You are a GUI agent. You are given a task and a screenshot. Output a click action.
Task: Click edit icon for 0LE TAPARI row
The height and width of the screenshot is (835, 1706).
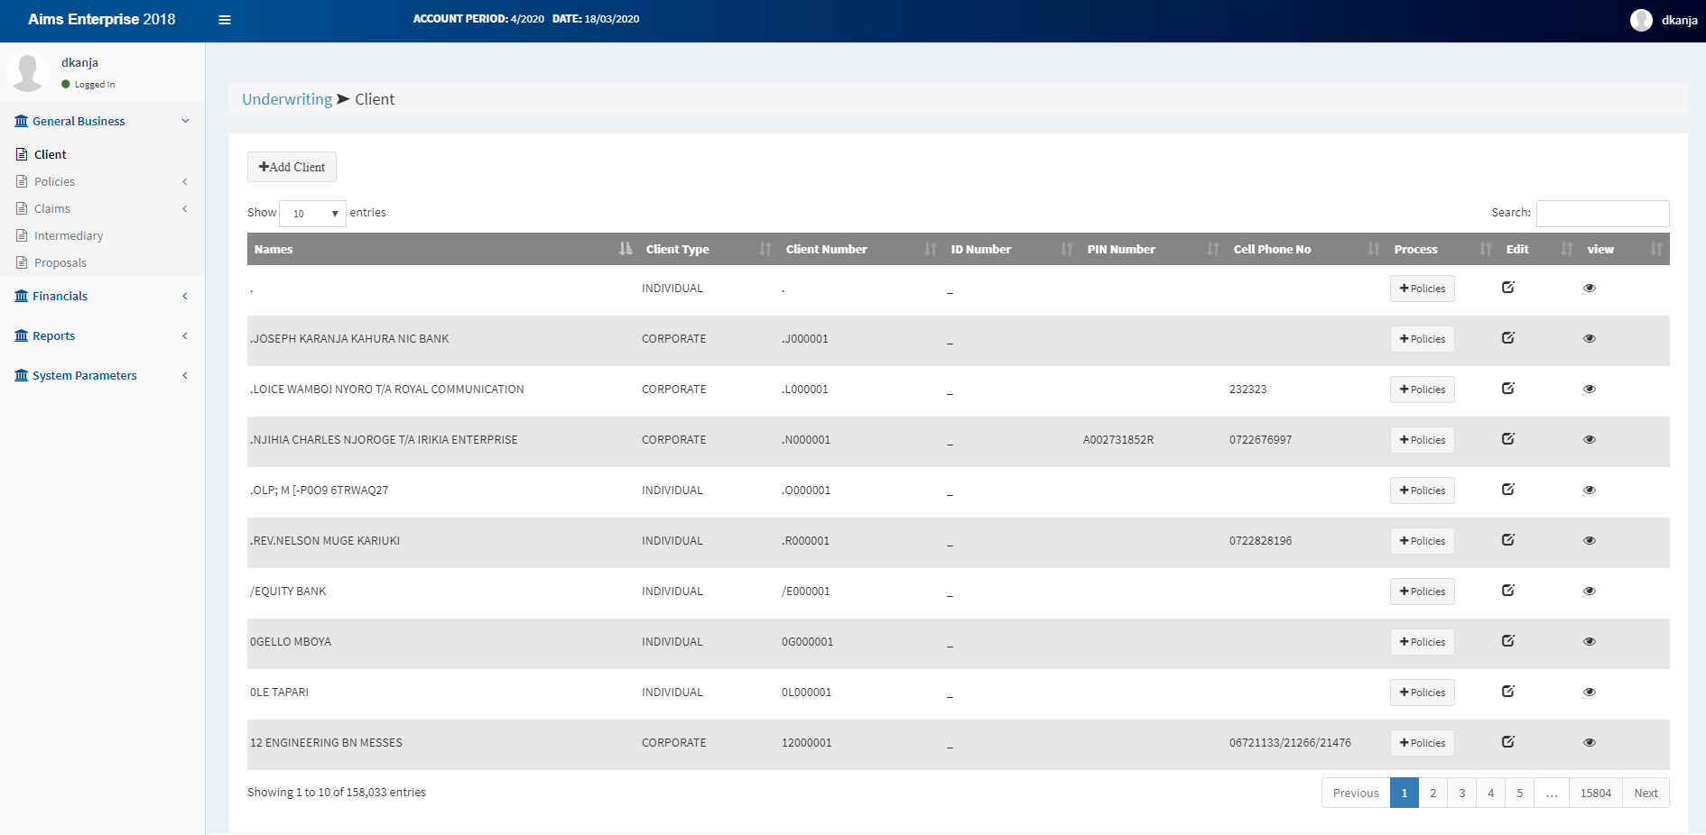(1507, 692)
